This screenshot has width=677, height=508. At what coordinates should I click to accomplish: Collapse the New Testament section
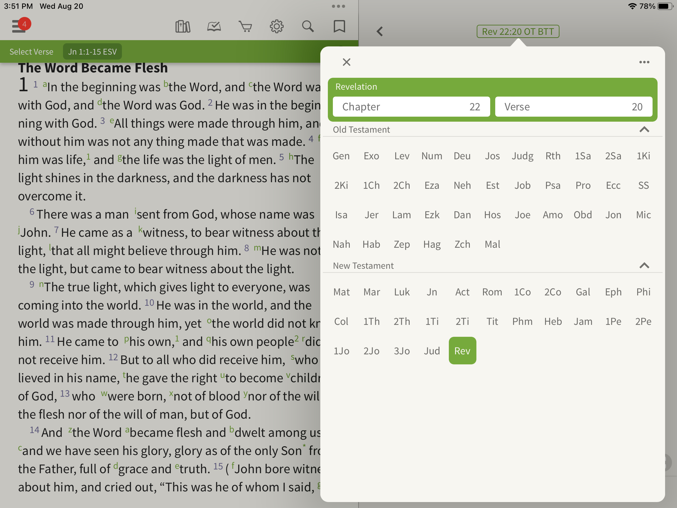(x=644, y=266)
